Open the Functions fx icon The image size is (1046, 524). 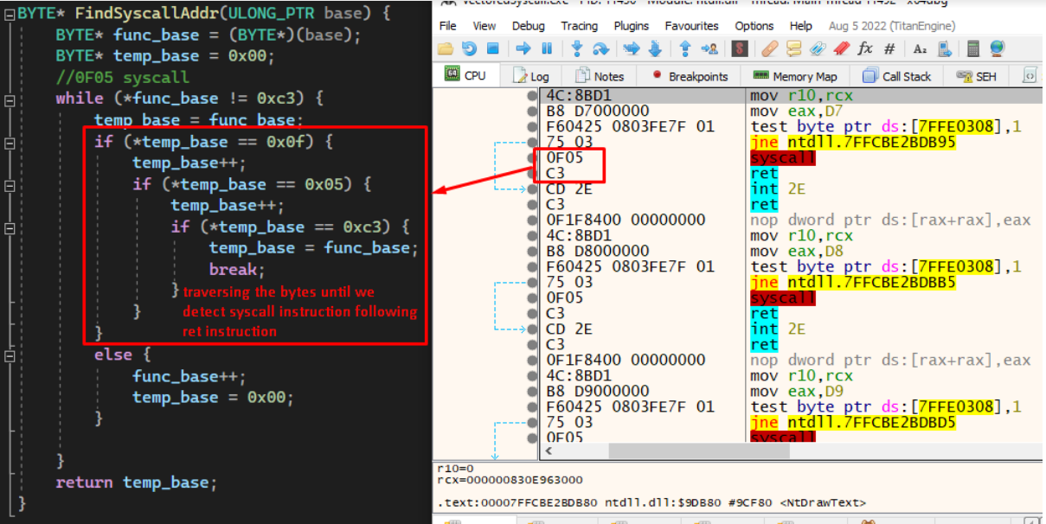click(864, 48)
